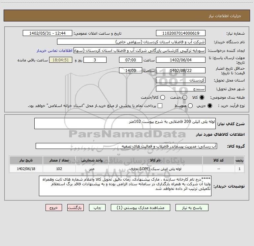Image resolution: width=254 pixels, height=246 pixels.
Task: Select the کالا radio button
Action: 202,97
